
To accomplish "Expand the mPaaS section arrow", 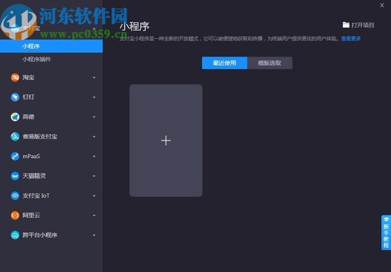I will coord(94,157).
